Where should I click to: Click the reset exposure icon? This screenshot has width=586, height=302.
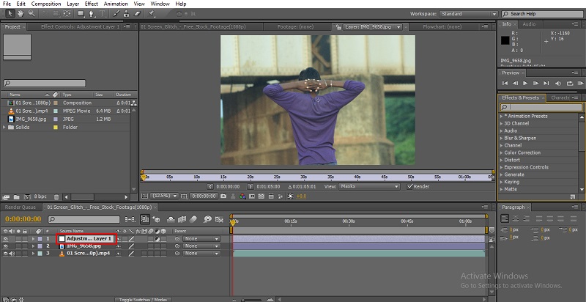290,196
